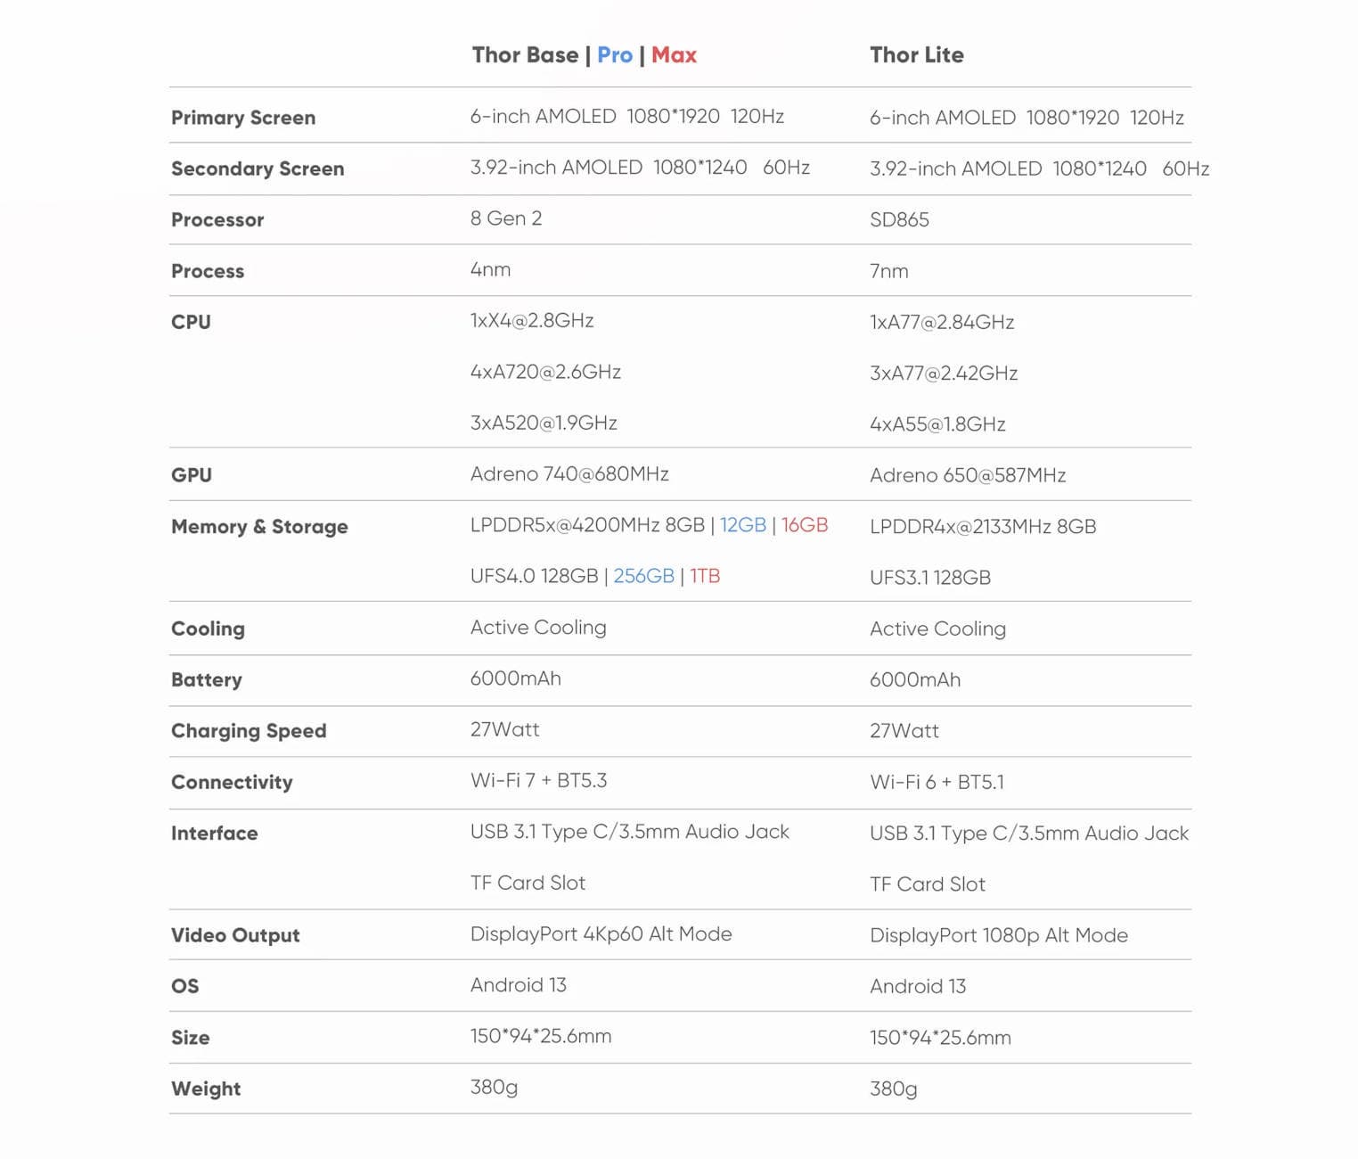
Task: Click the Memory & Storage row label
Action: pyautogui.click(x=259, y=527)
